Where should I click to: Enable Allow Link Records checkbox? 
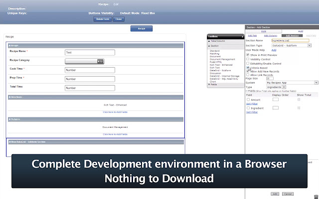tap(248, 75)
